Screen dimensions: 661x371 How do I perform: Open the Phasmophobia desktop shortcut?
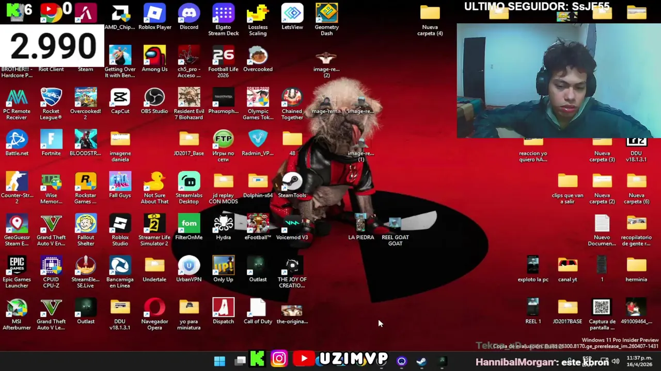point(223,101)
